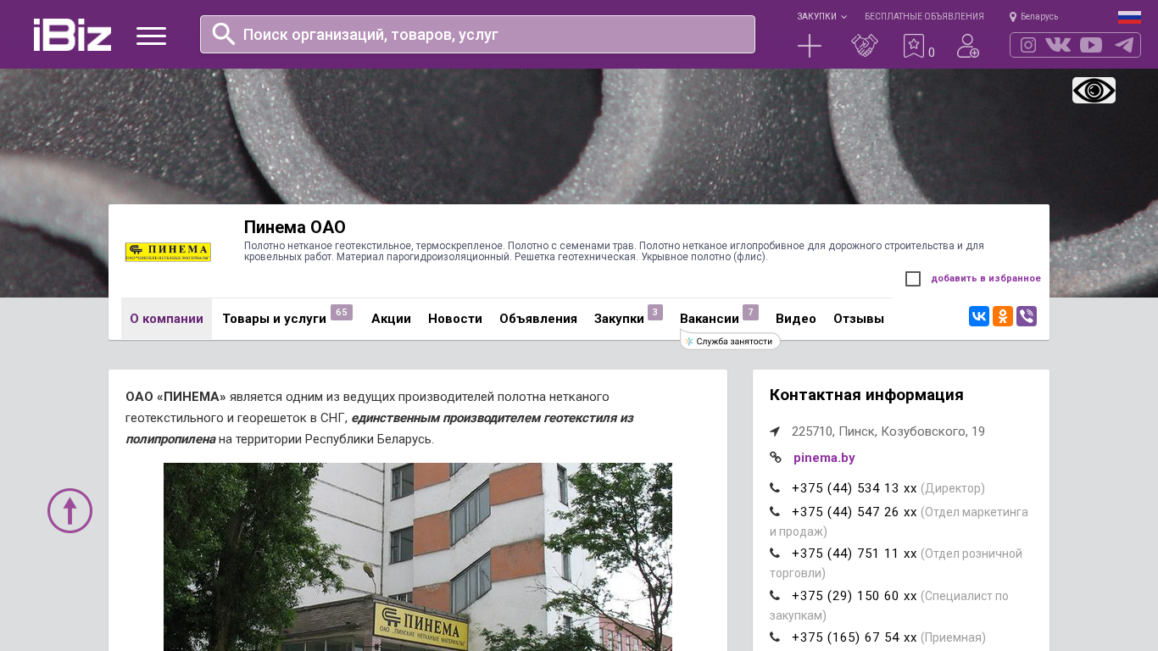Switch language using the Russian flag
This screenshot has width=1158, height=651.
[1129, 17]
